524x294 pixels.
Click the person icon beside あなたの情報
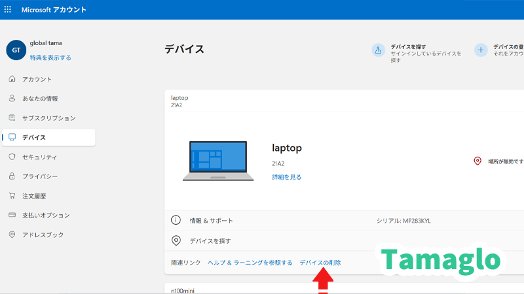tap(12, 99)
